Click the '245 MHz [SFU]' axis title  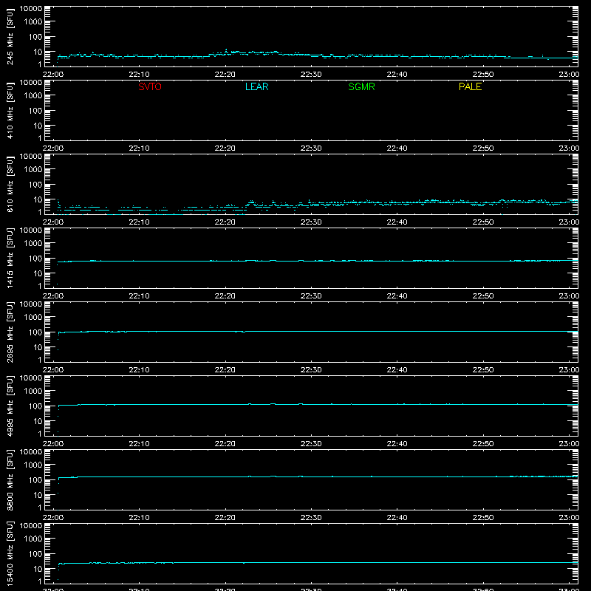click(x=10, y=36)
